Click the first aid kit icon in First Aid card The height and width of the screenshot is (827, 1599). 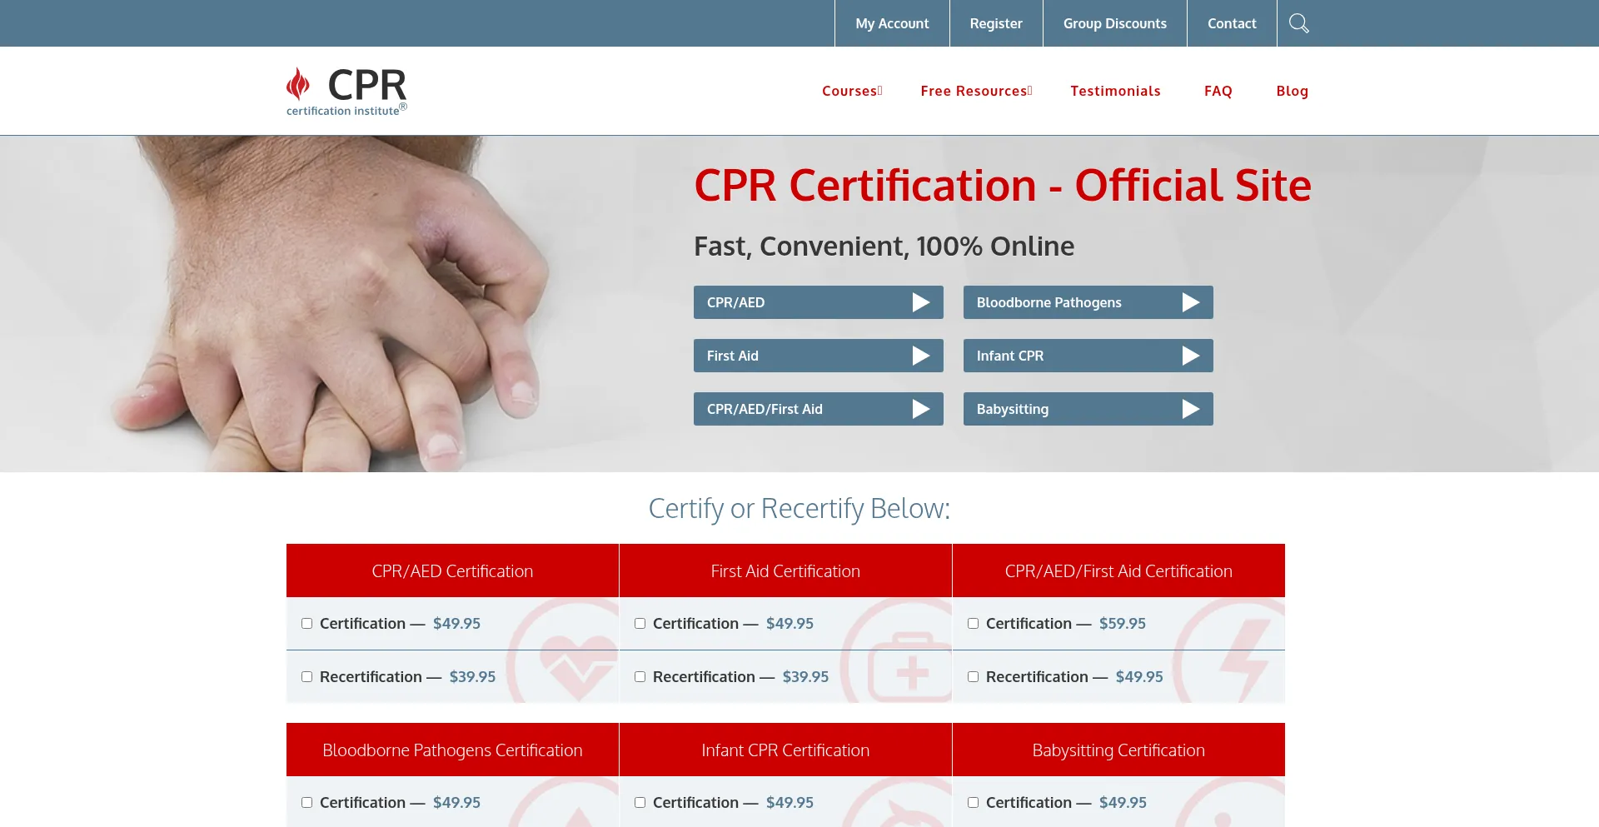coord(910,668)
